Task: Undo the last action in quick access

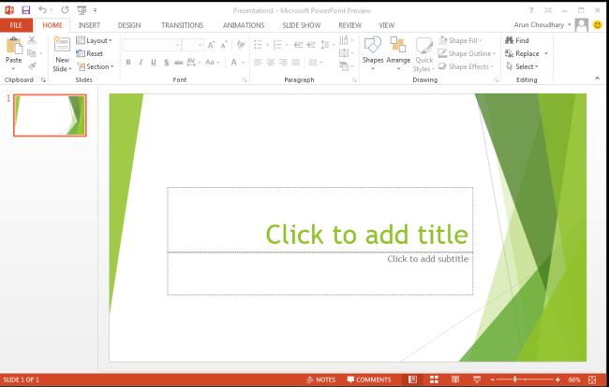Action: 42,10
